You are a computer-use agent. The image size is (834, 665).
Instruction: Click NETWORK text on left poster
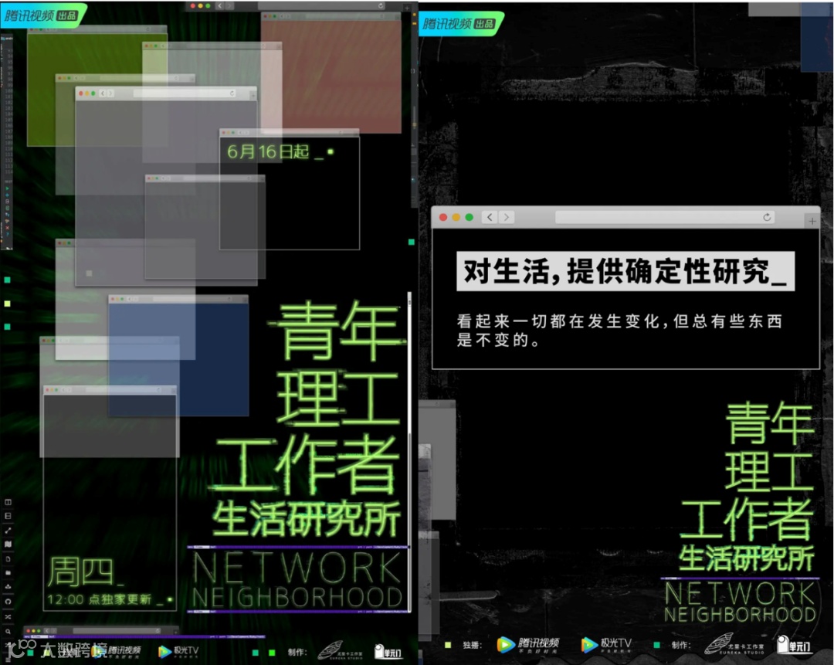click(x=297, y=568)
